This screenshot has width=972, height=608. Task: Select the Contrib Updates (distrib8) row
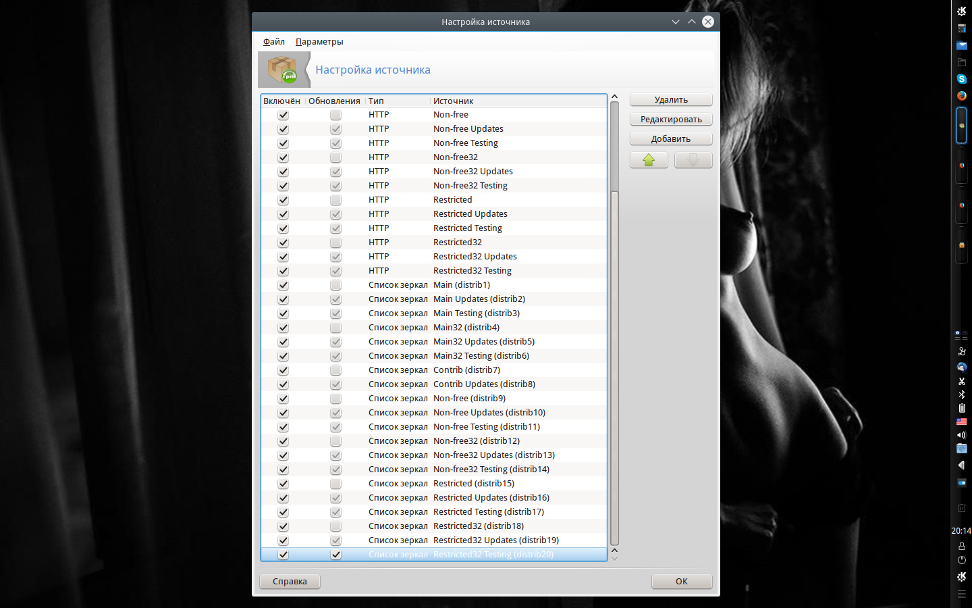click(x=484, y=384)
